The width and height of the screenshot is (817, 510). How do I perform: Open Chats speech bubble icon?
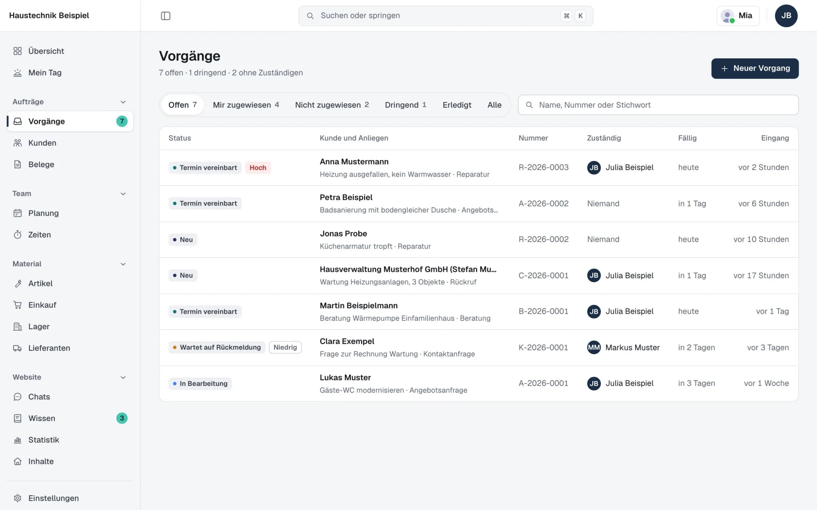pyautogui.click(x=18, y=397)
